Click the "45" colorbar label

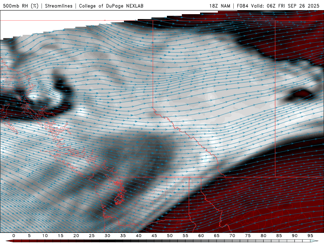154,236
